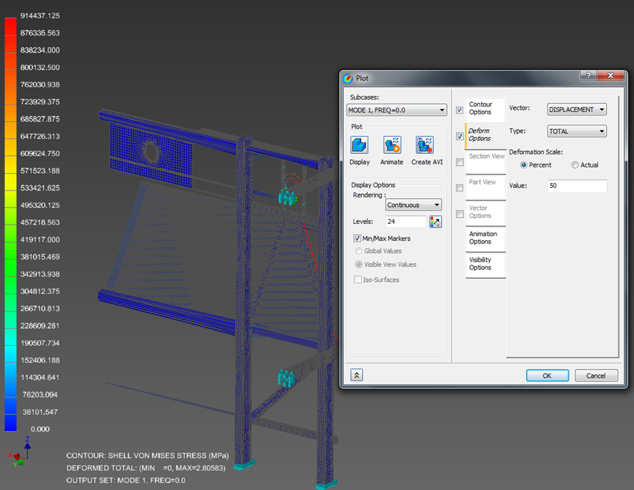
Task: Click the coordinate triad in the viewport corner
Action: [x=24, y=454]
